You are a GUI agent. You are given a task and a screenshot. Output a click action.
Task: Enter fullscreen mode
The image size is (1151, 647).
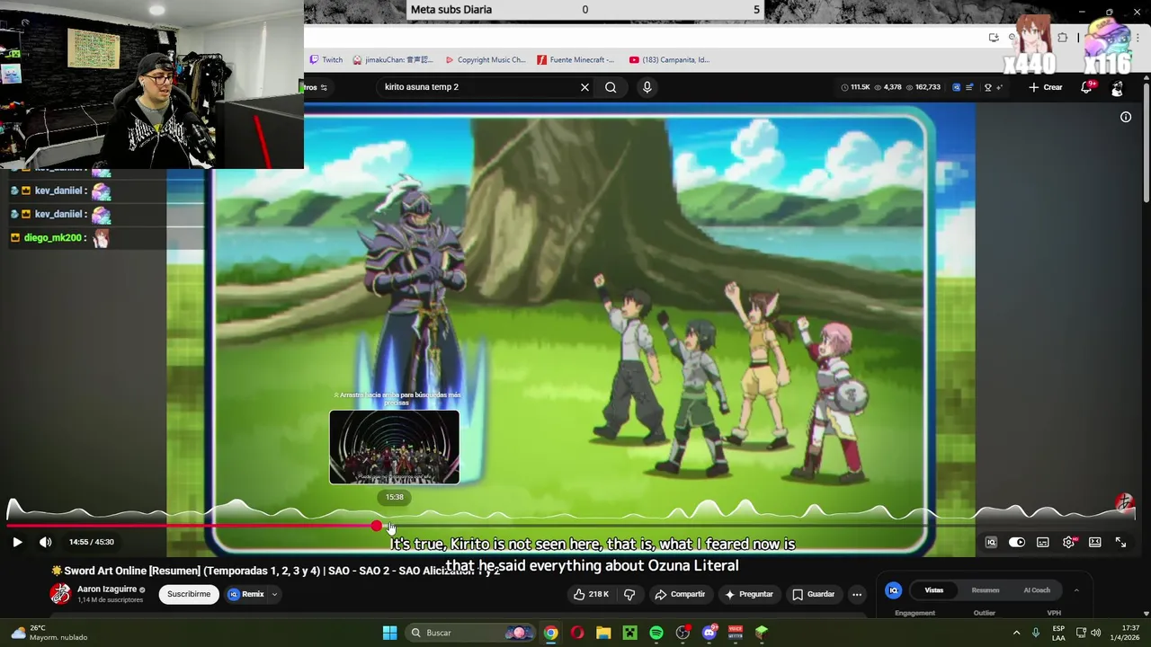(x=1121, y=543)
